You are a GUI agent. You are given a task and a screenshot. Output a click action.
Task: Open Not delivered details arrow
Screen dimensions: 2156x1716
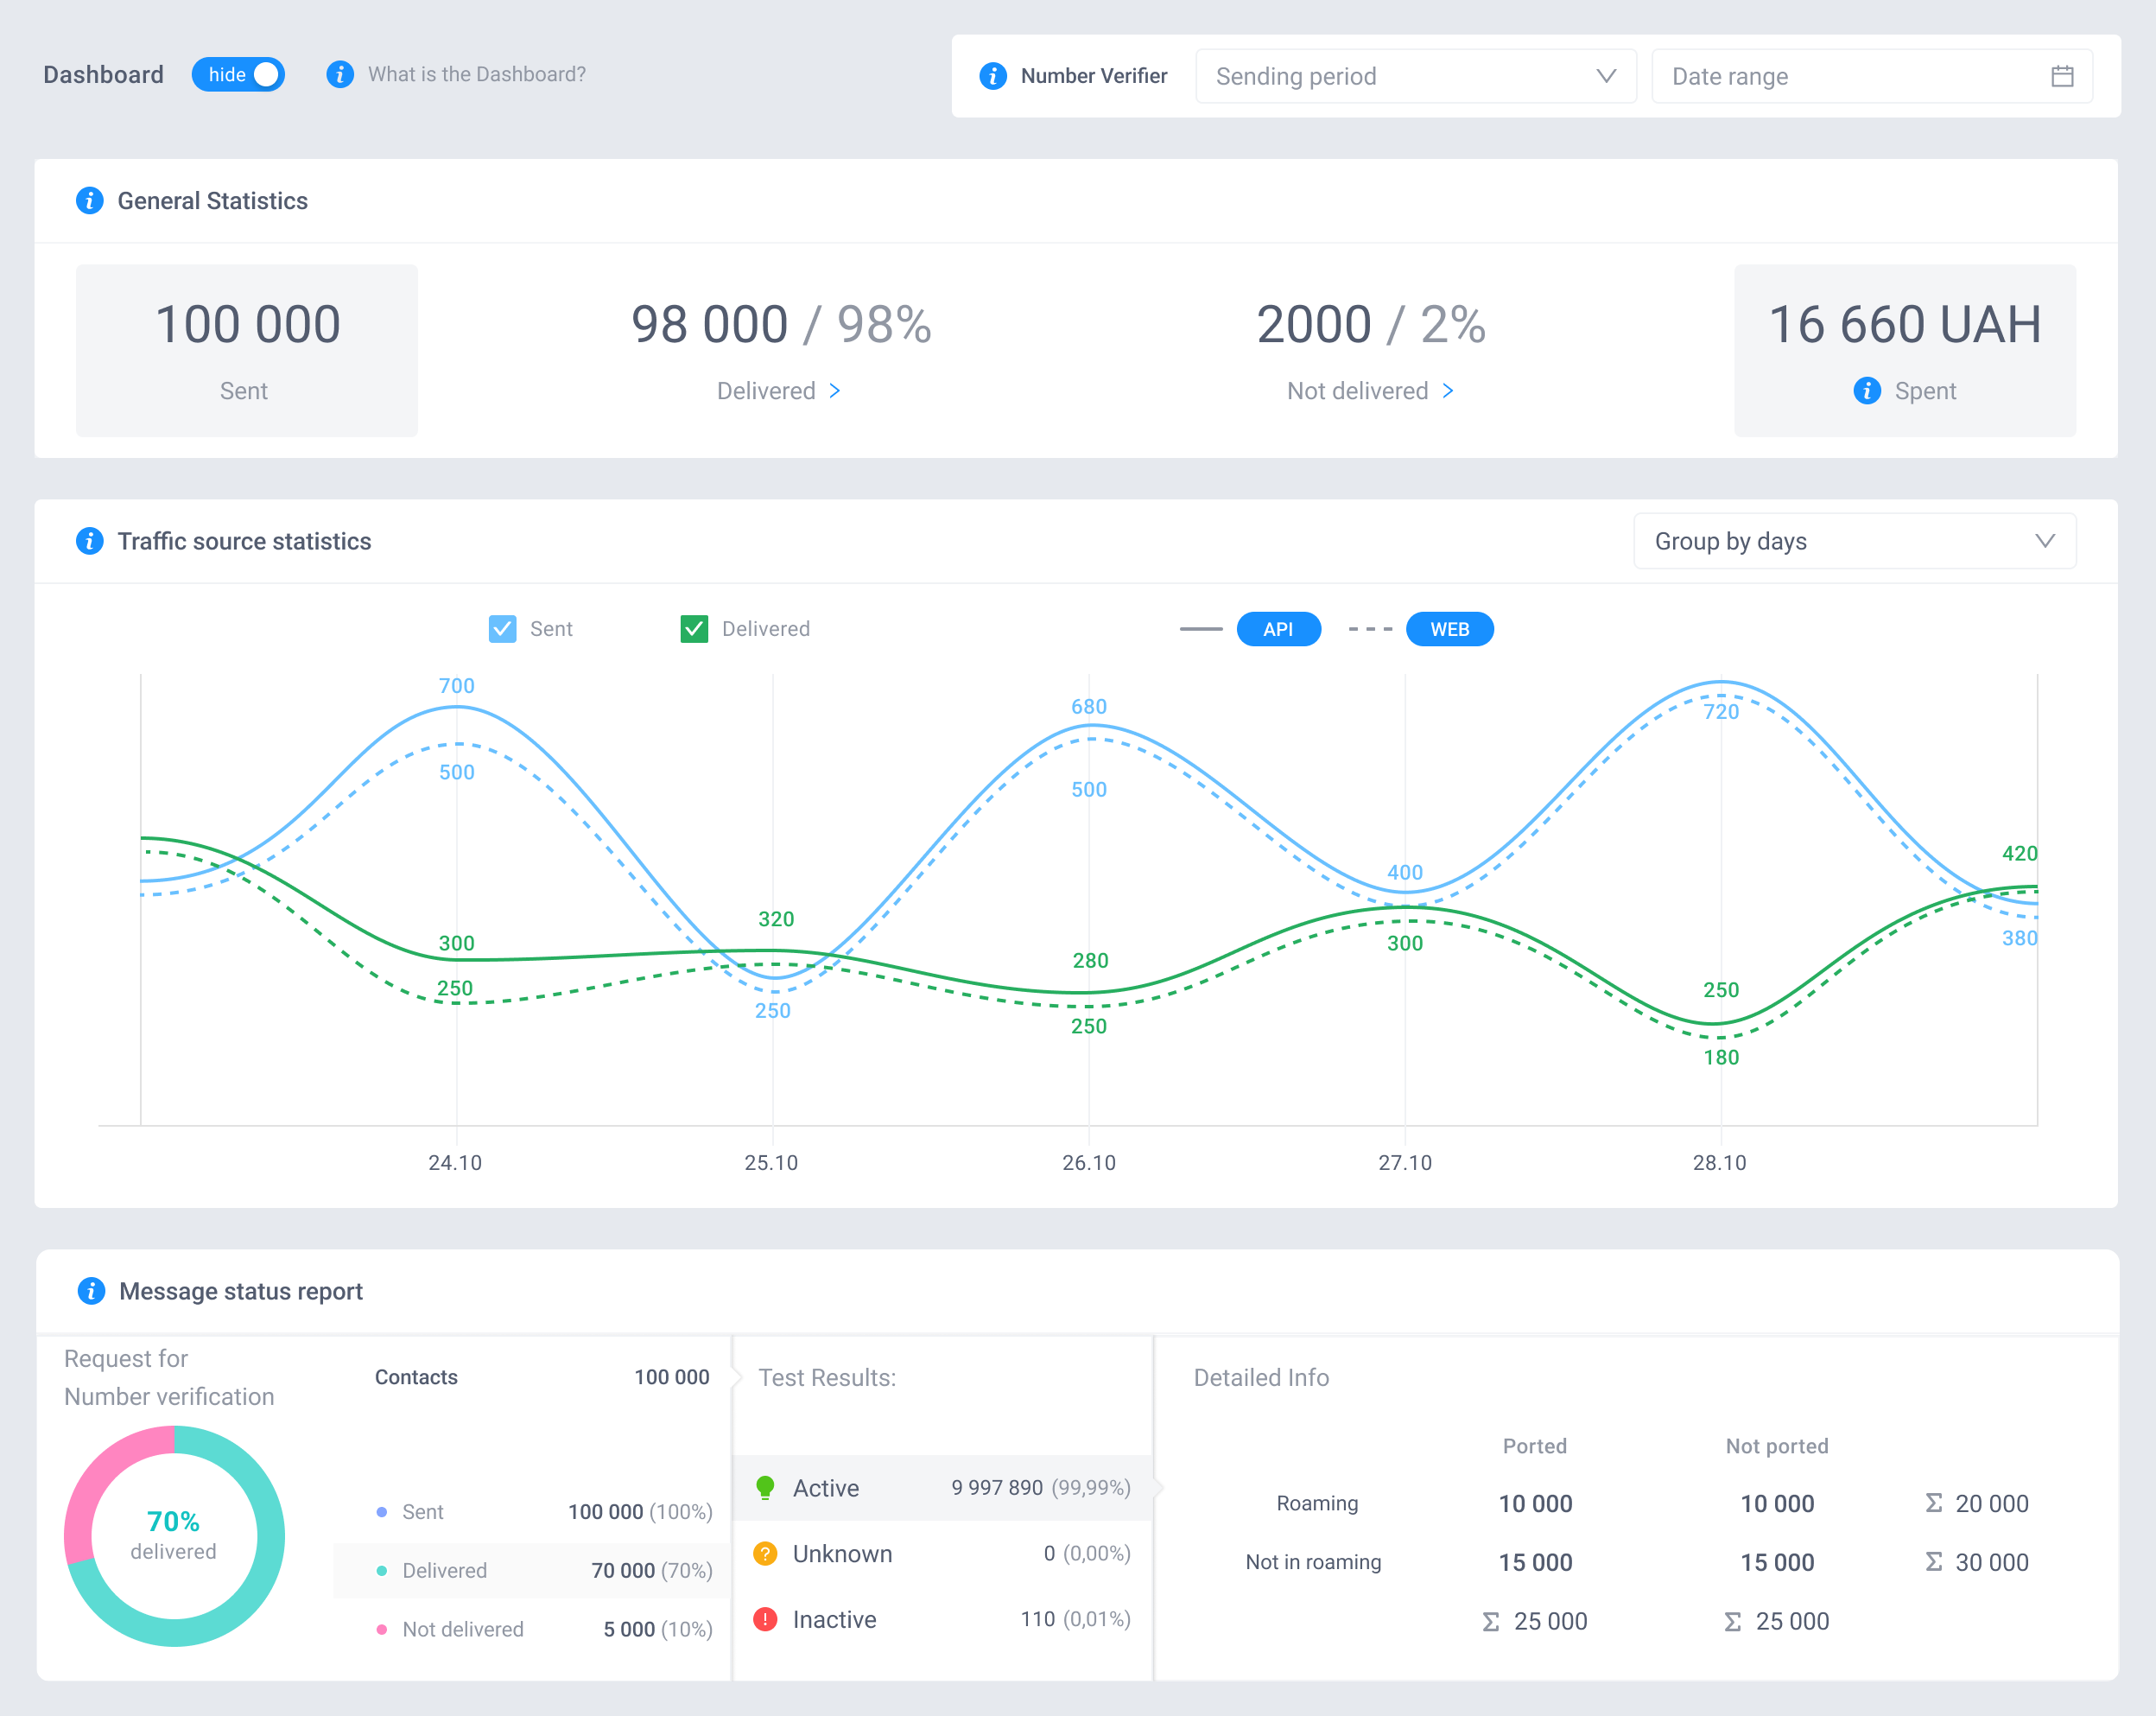(1448, 391)
